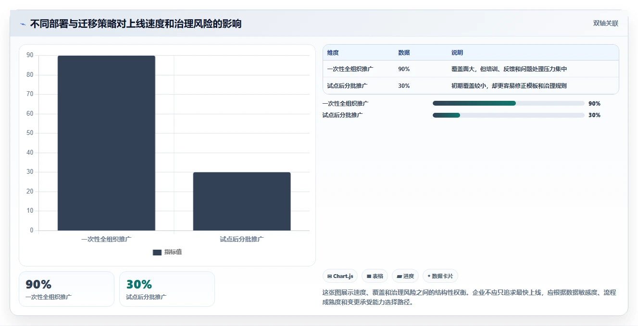Click the 一次性全组织推广 progress bar
The image size is (638, 326).
point(509,103)
